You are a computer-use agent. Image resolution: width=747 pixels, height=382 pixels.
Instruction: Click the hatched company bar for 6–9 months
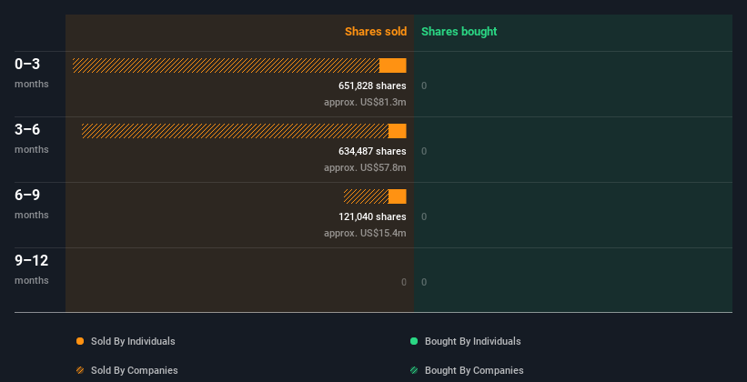366,196
